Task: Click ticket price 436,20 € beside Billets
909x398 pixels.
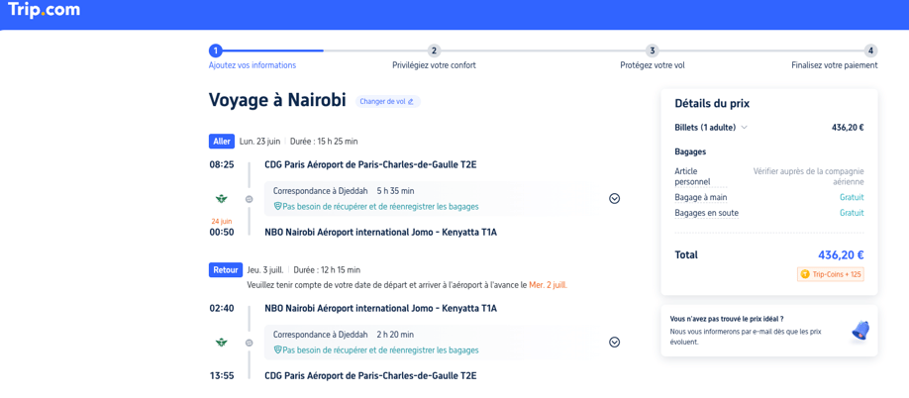Action: click(x=848, y=128)
